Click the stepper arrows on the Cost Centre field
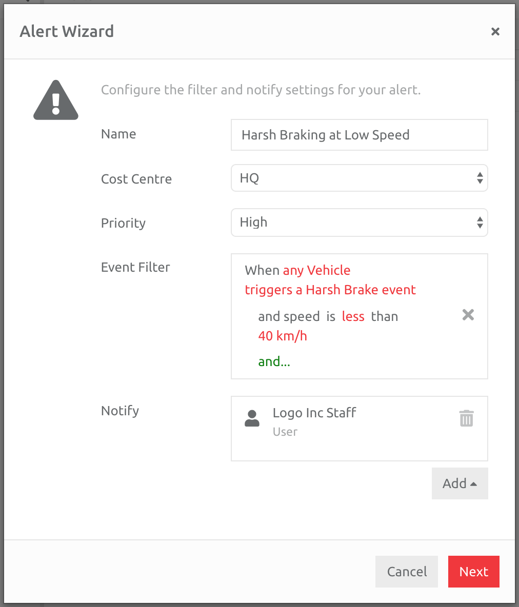The height and width of the screenshot is (607, 519). click(480, 178)
